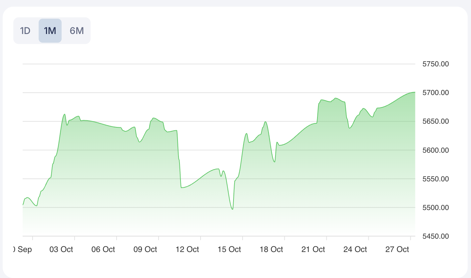Click the 12 Oct date label
471x278 pixels.
187,249
